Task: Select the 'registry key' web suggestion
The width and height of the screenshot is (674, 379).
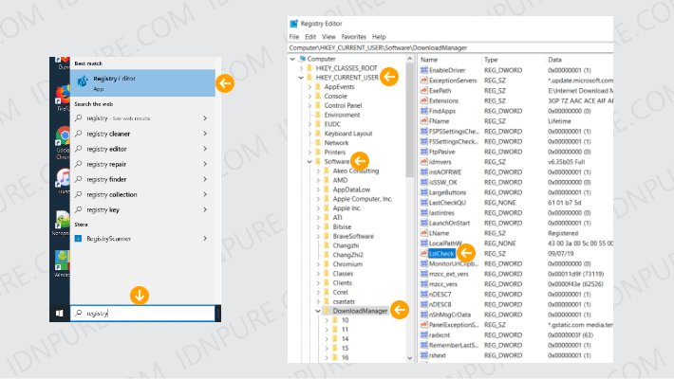Action: click(x=103, y=210)
